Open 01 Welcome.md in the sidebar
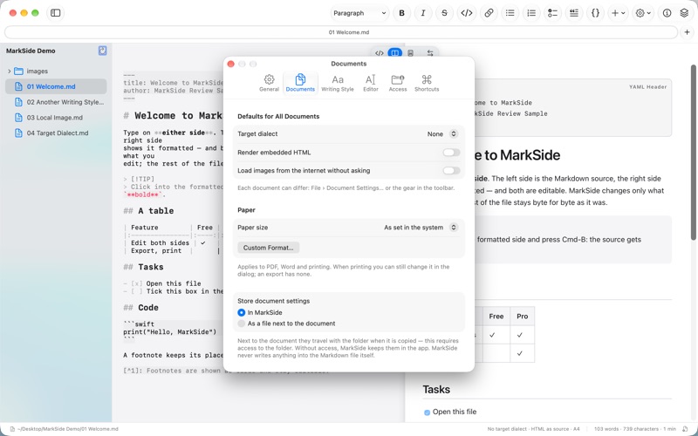This screenshot has height=436, width=698. pyautogui.click(x=56, y=86)
